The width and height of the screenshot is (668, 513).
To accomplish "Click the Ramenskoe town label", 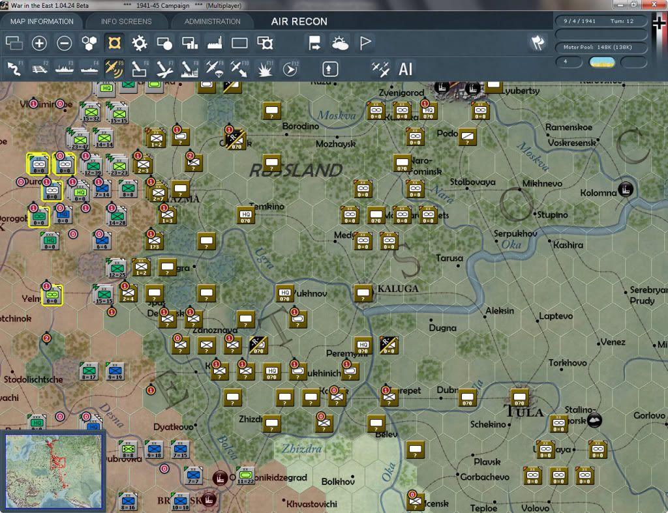I will click(569, 127).
